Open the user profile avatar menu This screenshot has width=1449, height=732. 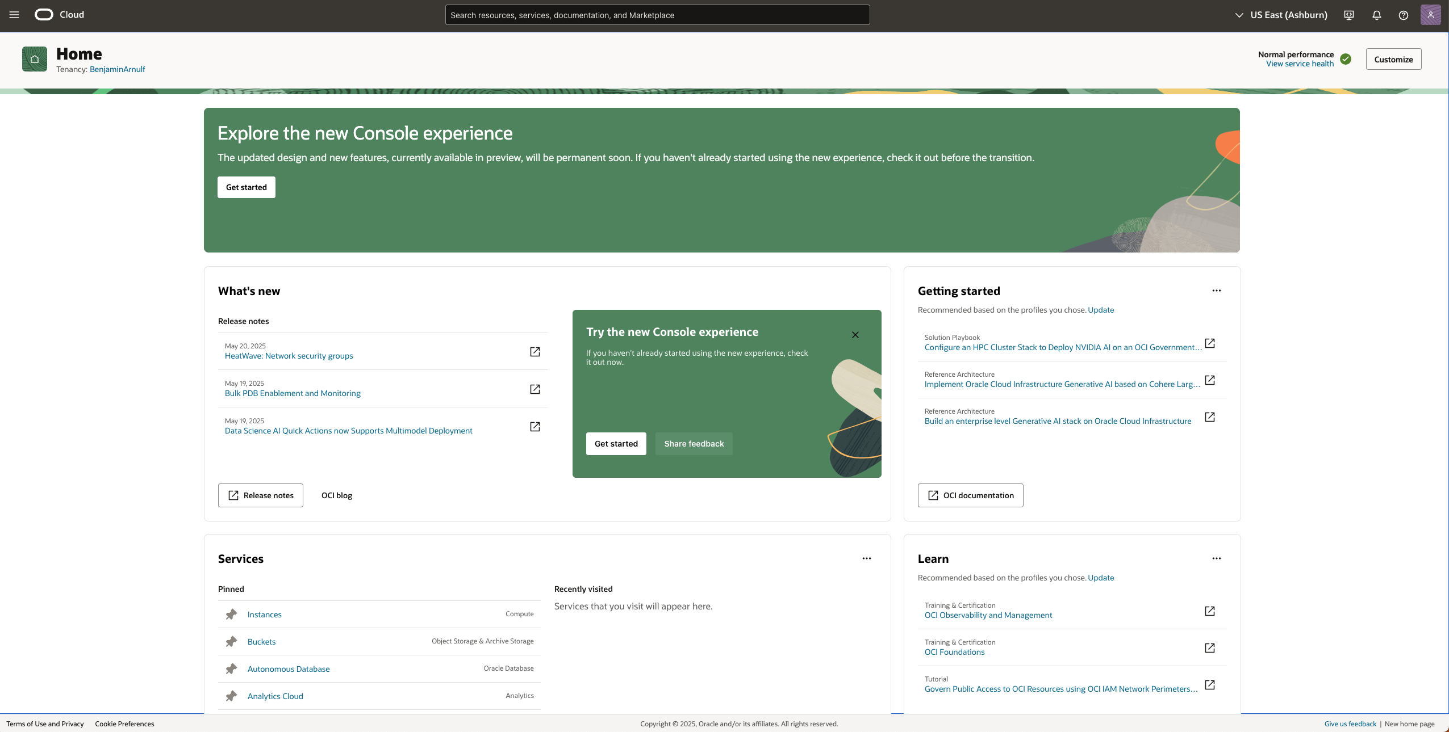tap(1430, 15)
